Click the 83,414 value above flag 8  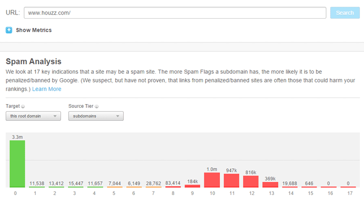(x=173, y=183)
